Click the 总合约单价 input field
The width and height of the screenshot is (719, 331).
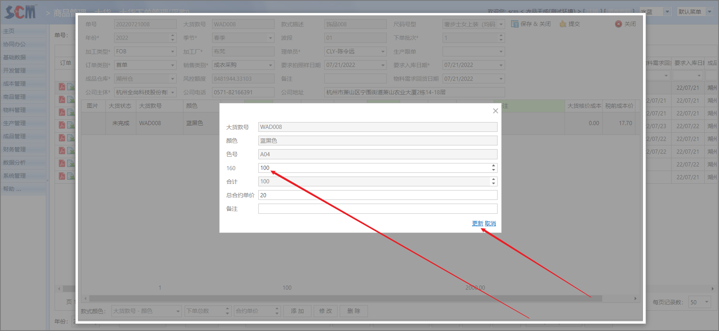377,195
